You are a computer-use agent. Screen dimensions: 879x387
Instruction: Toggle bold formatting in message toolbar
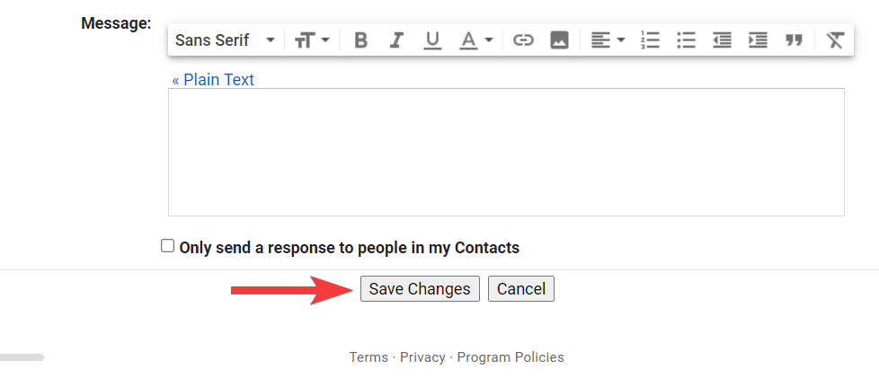click(361, 40)
